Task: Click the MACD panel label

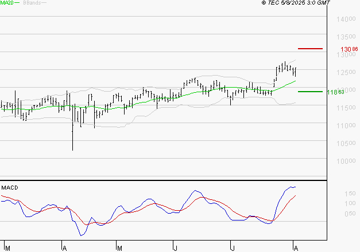Action: pyautogui.click(x=10, y=187)
